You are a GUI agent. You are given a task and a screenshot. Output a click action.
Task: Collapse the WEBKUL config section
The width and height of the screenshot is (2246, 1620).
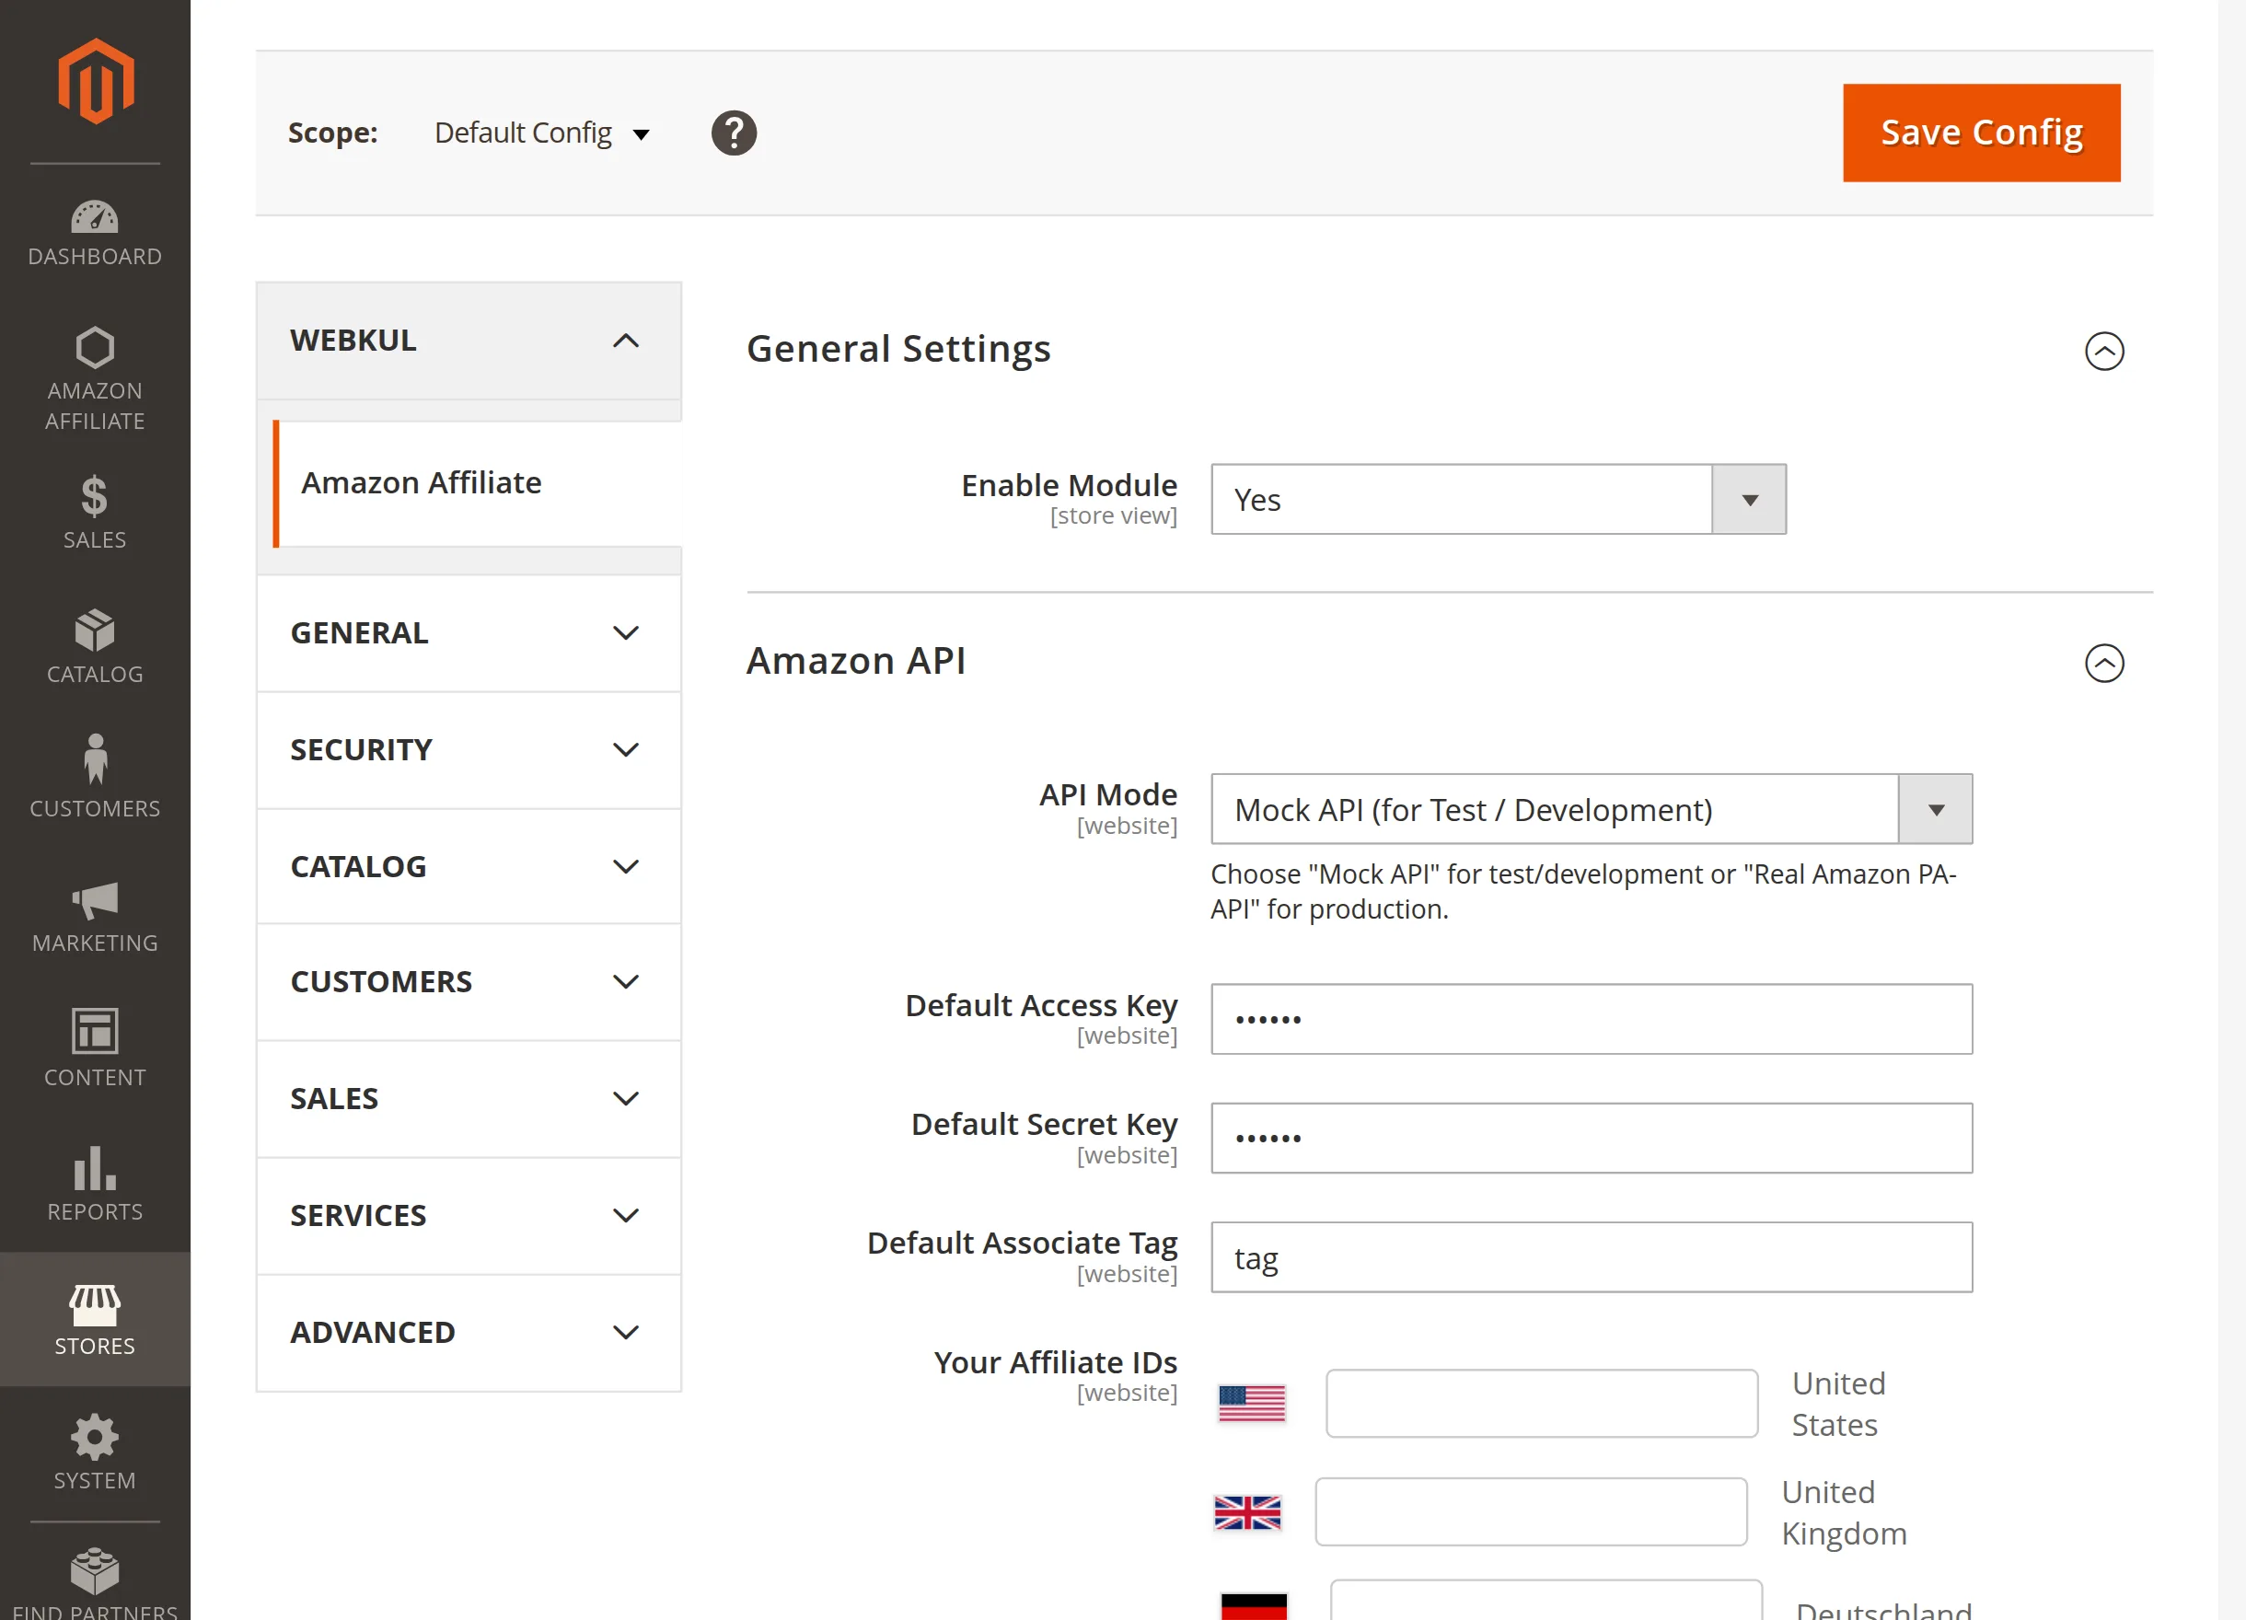(469, 341)
